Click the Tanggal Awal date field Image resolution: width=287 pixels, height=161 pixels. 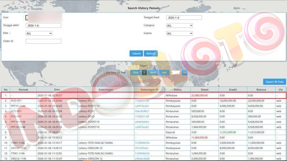184,18
